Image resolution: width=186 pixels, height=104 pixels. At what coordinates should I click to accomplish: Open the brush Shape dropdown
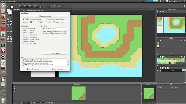coord(12,7)
